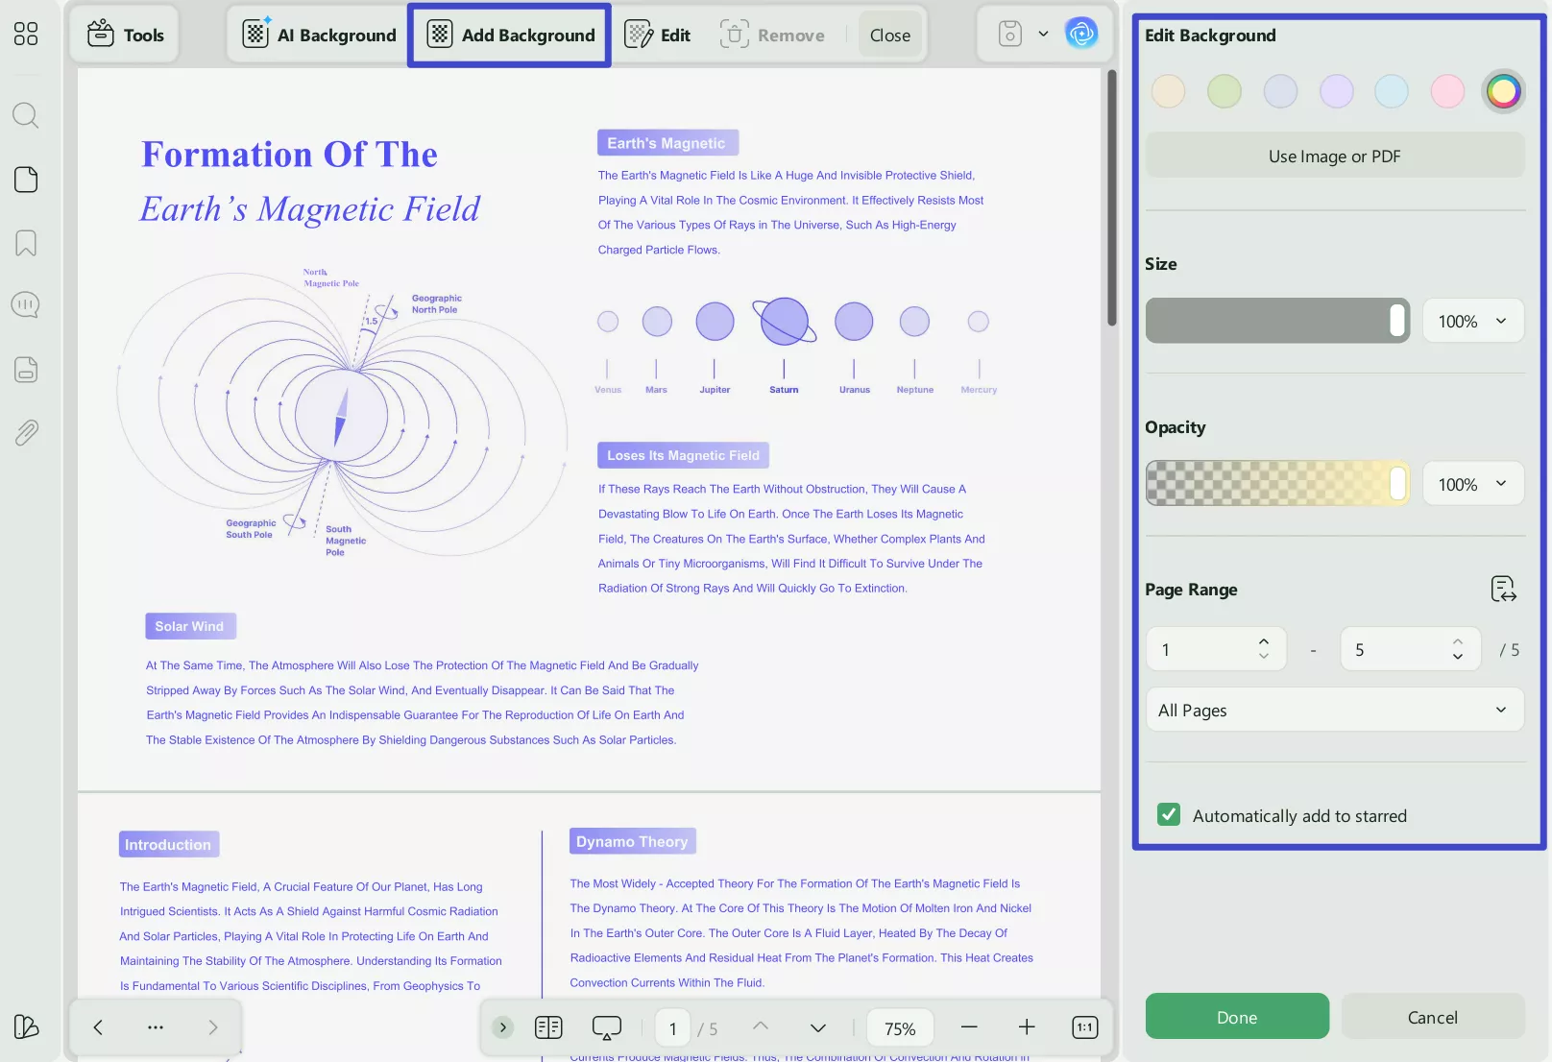Click the current page number field

[673, 1027]
